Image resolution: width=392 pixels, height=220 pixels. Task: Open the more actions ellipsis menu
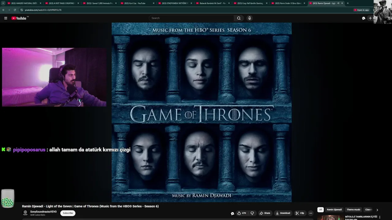(311, 213)
